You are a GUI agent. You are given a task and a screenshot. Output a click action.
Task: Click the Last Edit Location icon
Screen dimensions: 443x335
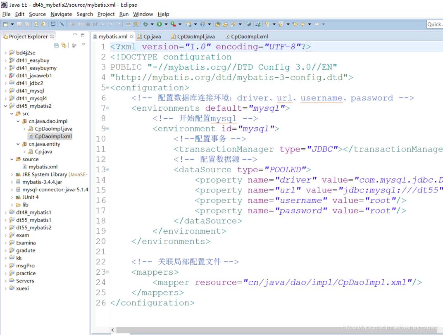pyautogui.click(x=295, y=24)
